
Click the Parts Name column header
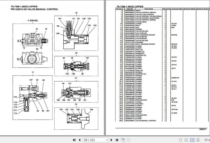click(x=149, y=9)
